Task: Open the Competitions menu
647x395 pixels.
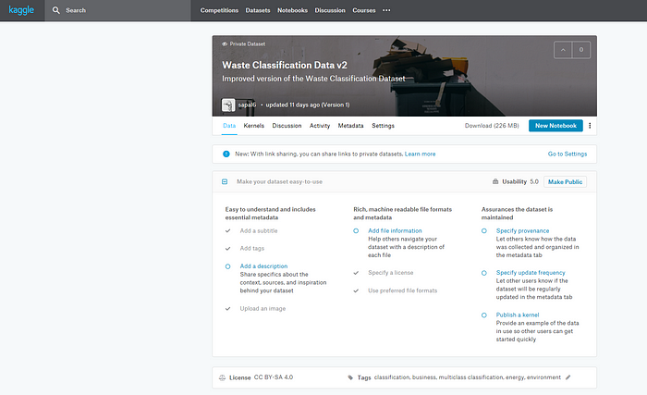Action: click(x=219, y=10)
